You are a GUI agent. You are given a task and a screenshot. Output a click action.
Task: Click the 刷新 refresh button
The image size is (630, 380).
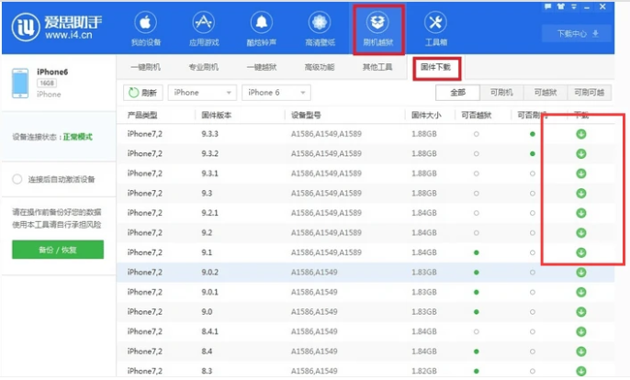[x=143, y=93]
